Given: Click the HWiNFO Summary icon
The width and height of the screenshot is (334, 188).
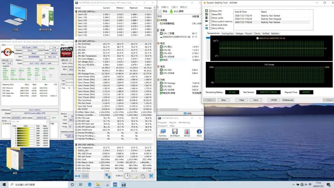Looking at the screenshot, I should tap(163, 132).
